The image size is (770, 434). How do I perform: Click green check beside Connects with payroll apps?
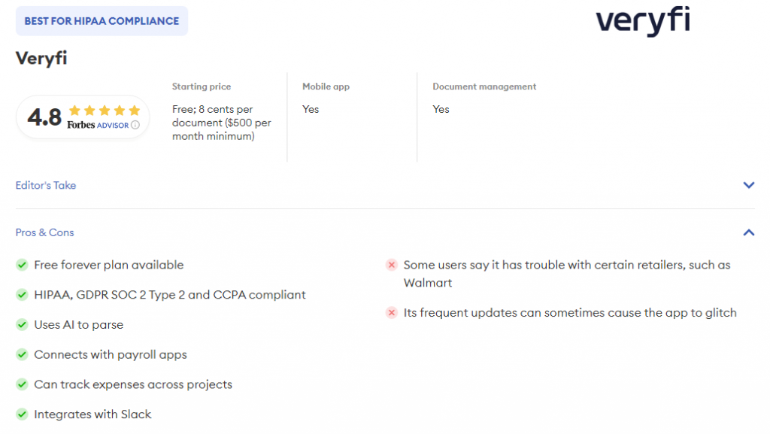[x=22, y=355]
